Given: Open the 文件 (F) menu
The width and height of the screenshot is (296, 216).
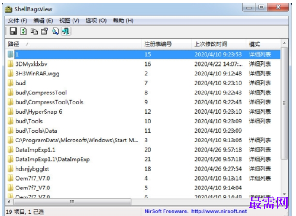Looking at the screenshot, I should click(x=17, y=20).
